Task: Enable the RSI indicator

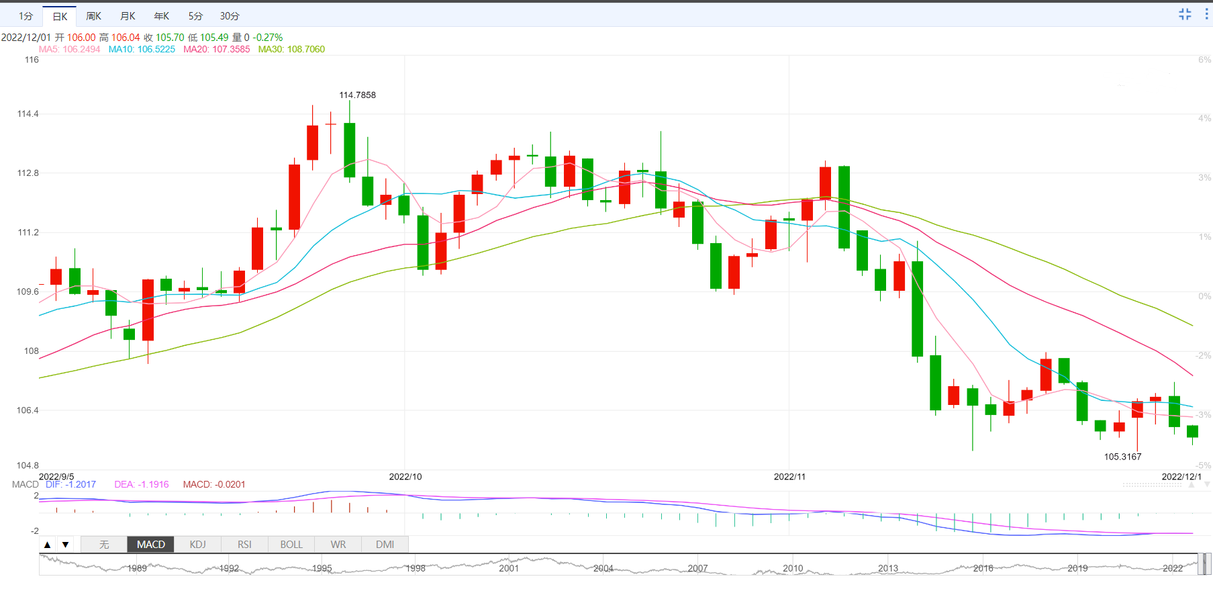Action: click(x=244, y=545)
